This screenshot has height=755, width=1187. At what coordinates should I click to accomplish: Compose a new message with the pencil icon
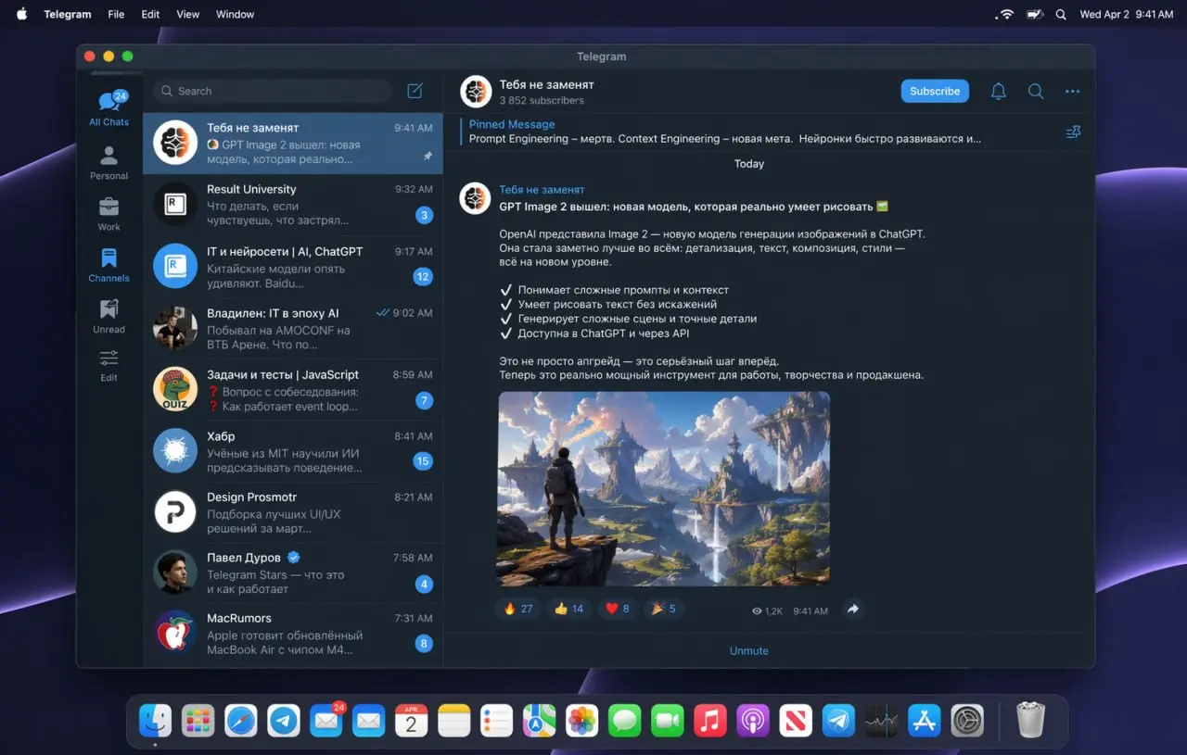tap(415, 91)
